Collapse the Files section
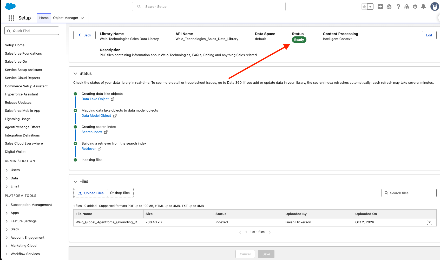 (x=75, y=181)
